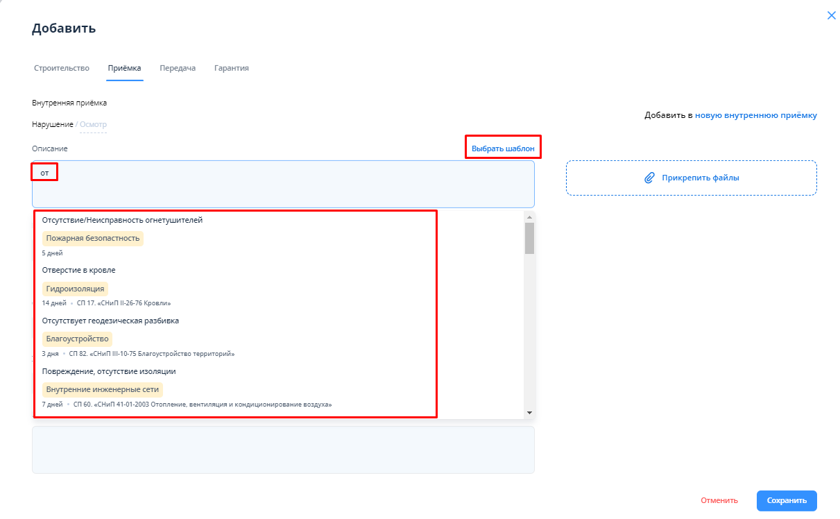
Task: Choose Повреждение, отсутствие изоляции suggestion
Action: pyautogui.click(x=108, y=371)
